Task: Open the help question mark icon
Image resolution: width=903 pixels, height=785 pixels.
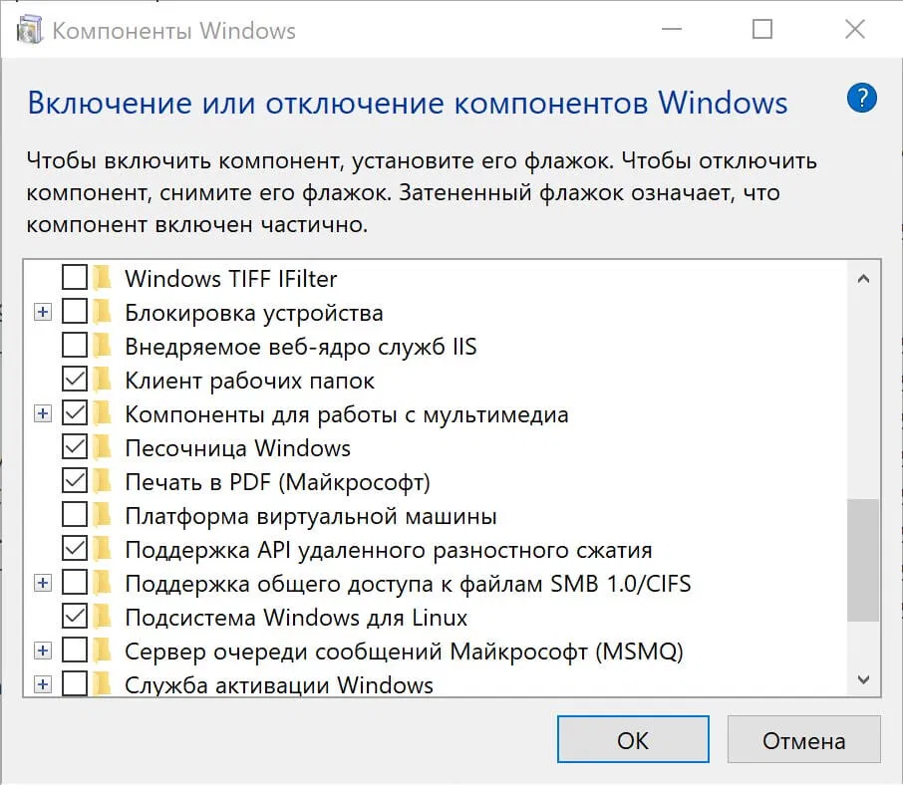Action: [861, 98]
